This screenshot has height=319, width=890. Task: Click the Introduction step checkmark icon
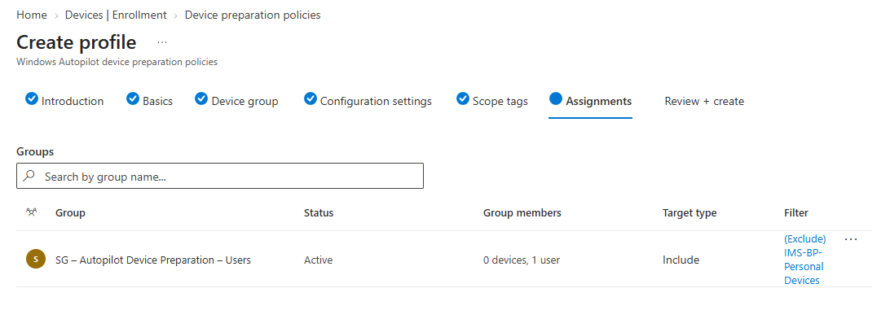[32, 99]
